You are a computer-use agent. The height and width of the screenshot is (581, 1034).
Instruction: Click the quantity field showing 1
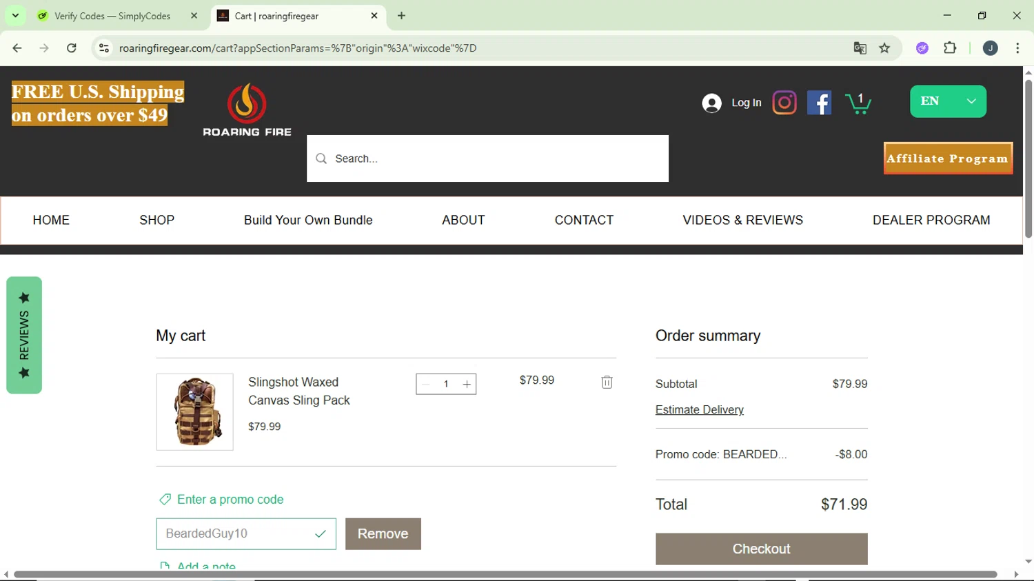(446, 385)
